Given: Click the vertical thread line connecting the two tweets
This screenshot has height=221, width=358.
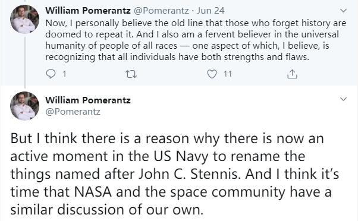Looking at the screenshot, I should click(24, 61).
